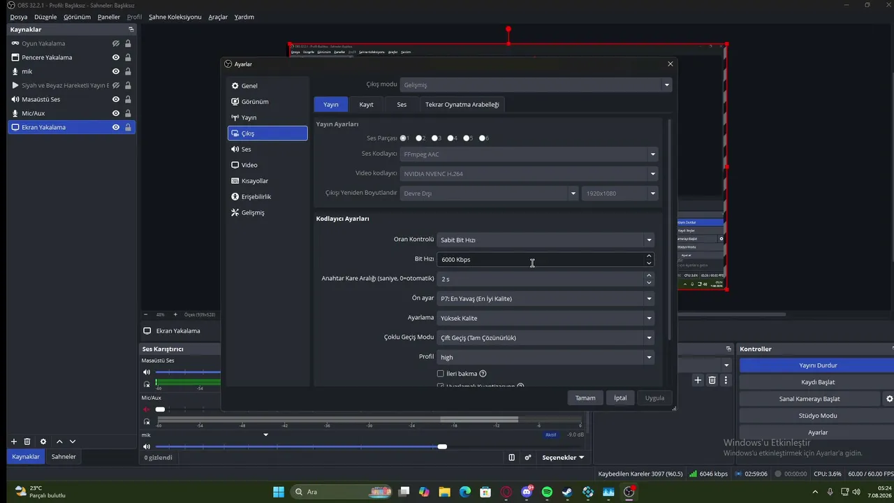The image size is (894, 503).
Task: Open the Ön ayar dropdown
Action: point(545,298)
